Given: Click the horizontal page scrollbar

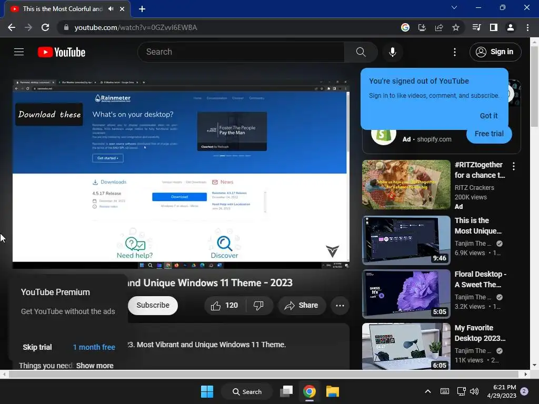Looking at the screenshot, I should pyautogui.click(x=265, y=374).
